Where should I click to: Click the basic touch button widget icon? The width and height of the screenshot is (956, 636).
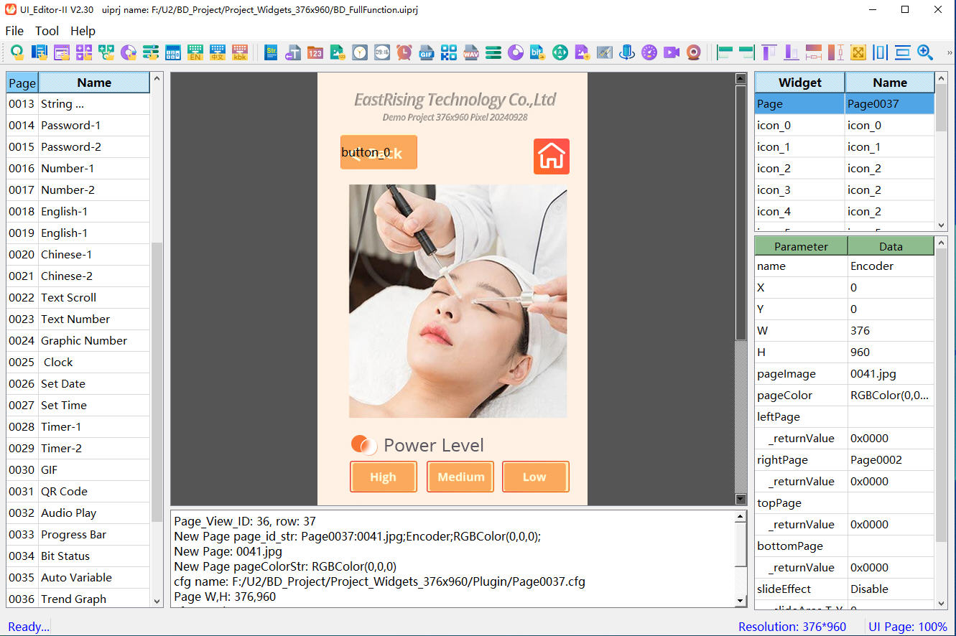click(17, 52)
